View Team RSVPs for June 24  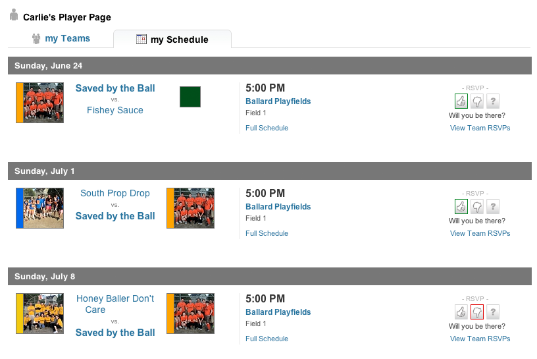(480, 128)
